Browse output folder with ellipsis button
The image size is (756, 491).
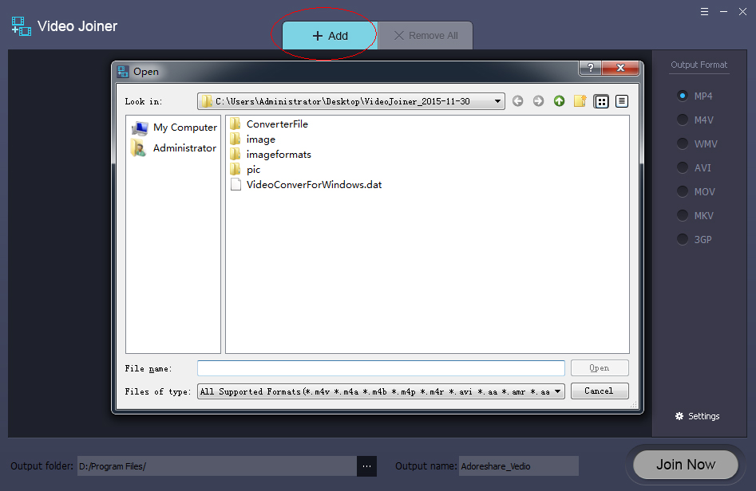tap(366, 466)
